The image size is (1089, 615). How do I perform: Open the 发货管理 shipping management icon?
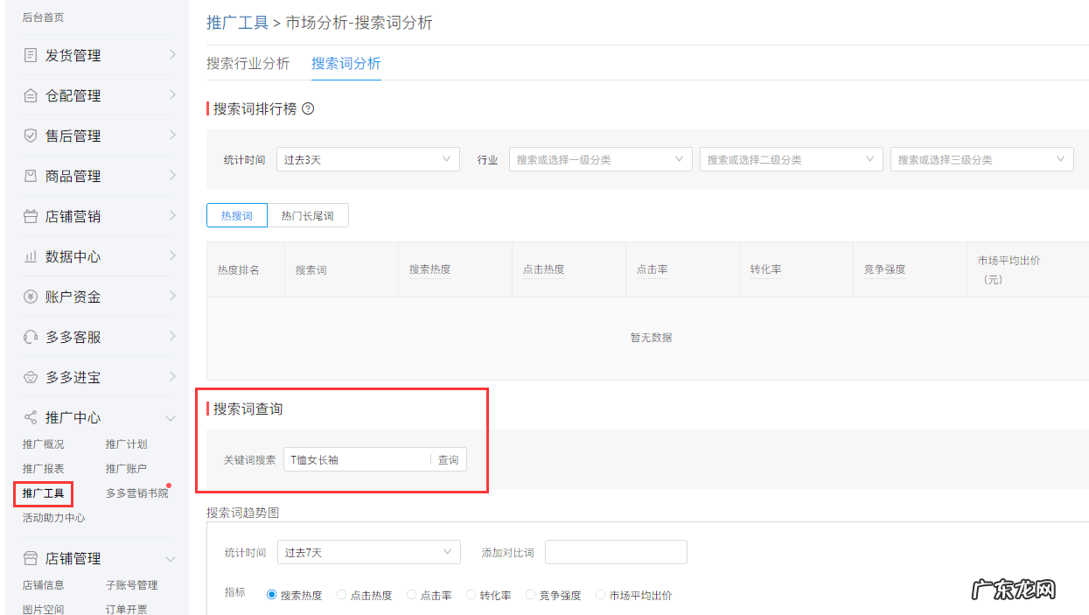point(29,55)
